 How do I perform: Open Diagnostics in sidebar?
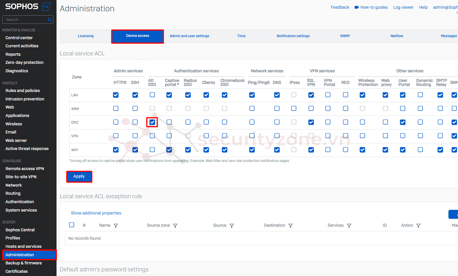17,71
